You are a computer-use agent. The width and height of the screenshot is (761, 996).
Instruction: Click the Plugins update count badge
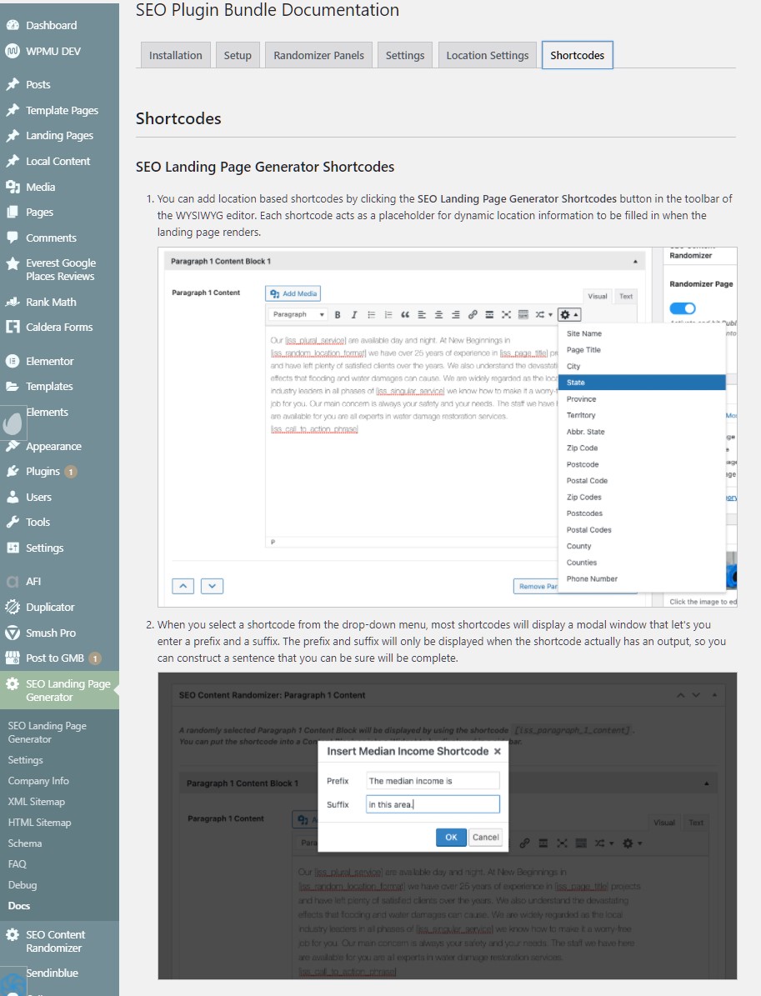(71, 471)
